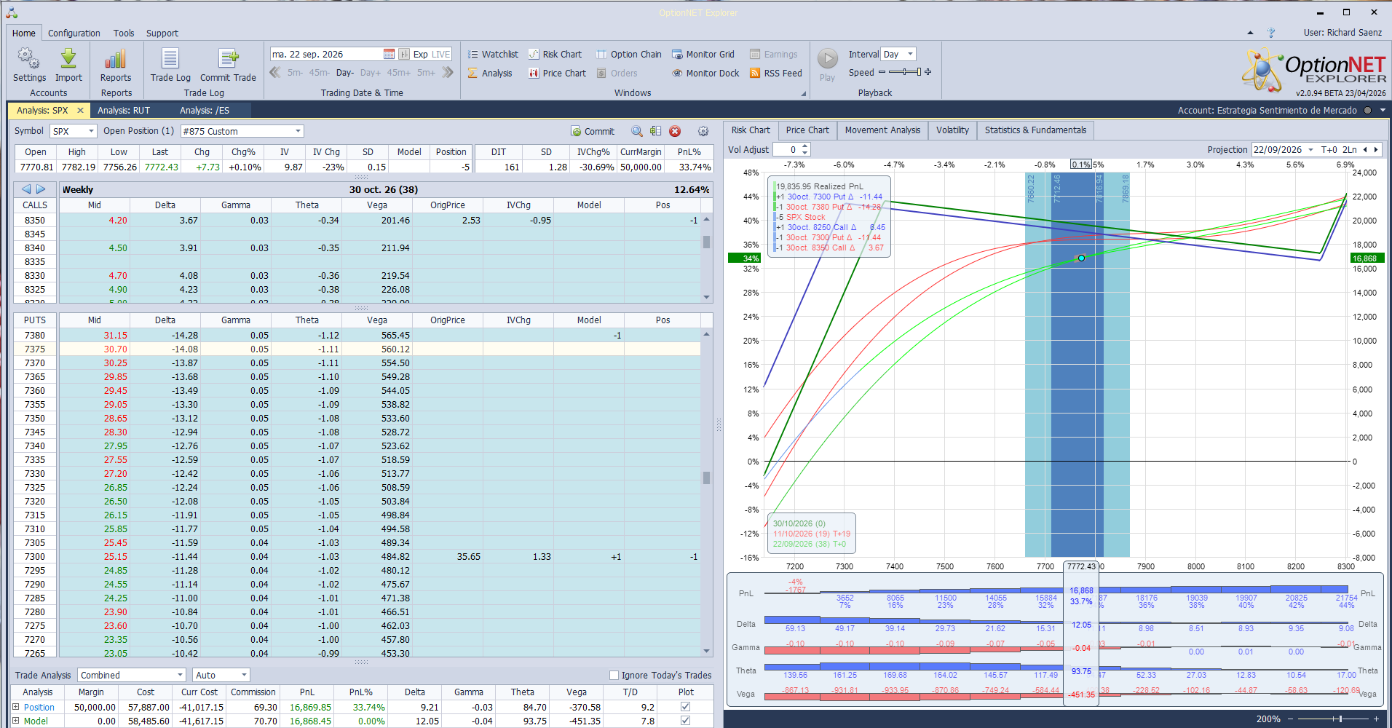The image size is (1392, 728).
Task: Start playback with the Play button
Action: click(x=827, y=65)
